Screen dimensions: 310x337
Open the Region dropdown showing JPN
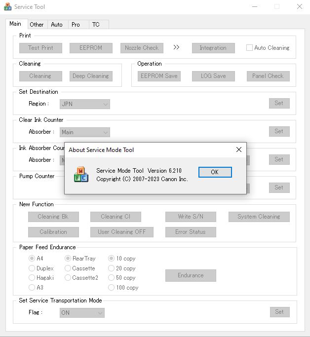point(85,104)
